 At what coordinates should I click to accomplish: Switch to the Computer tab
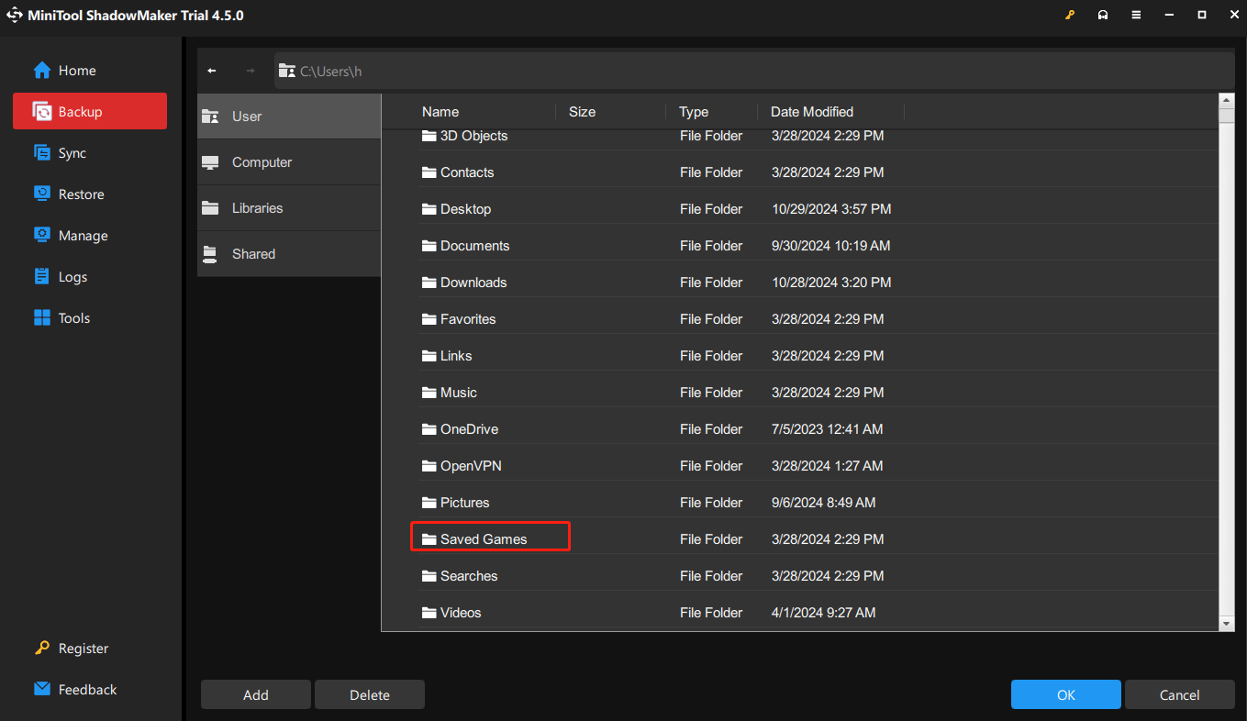(289, 162)
